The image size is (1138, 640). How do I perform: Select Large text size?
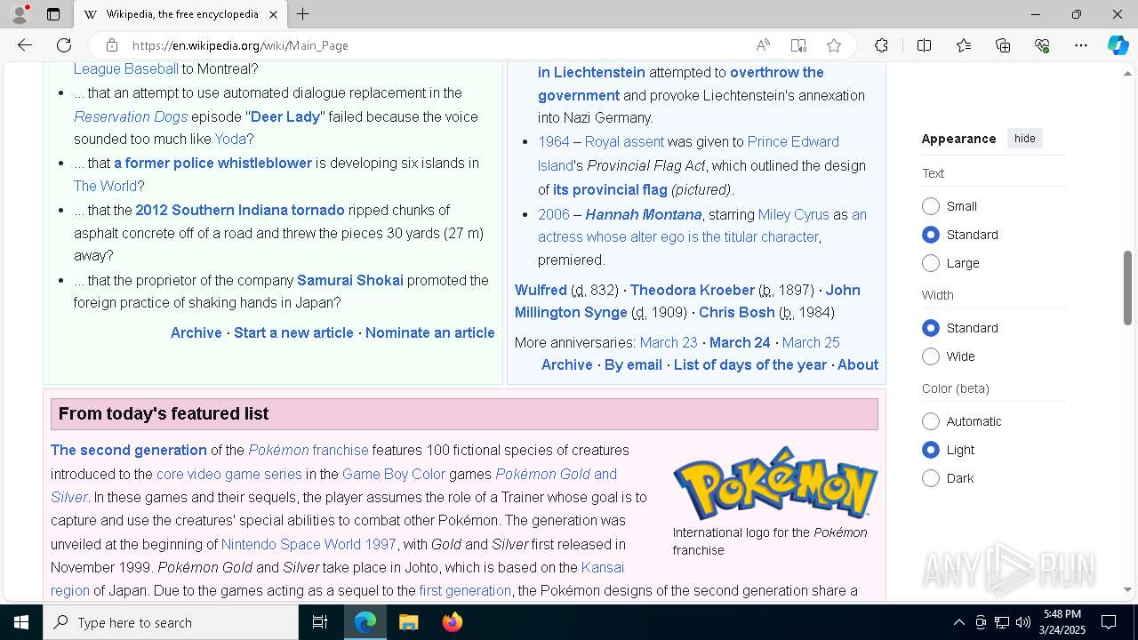pyautogui.click(x=931, y=263)
